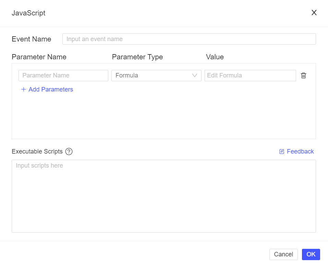
Task: Click the Edit Formula value field
Action: pos(250,75)
